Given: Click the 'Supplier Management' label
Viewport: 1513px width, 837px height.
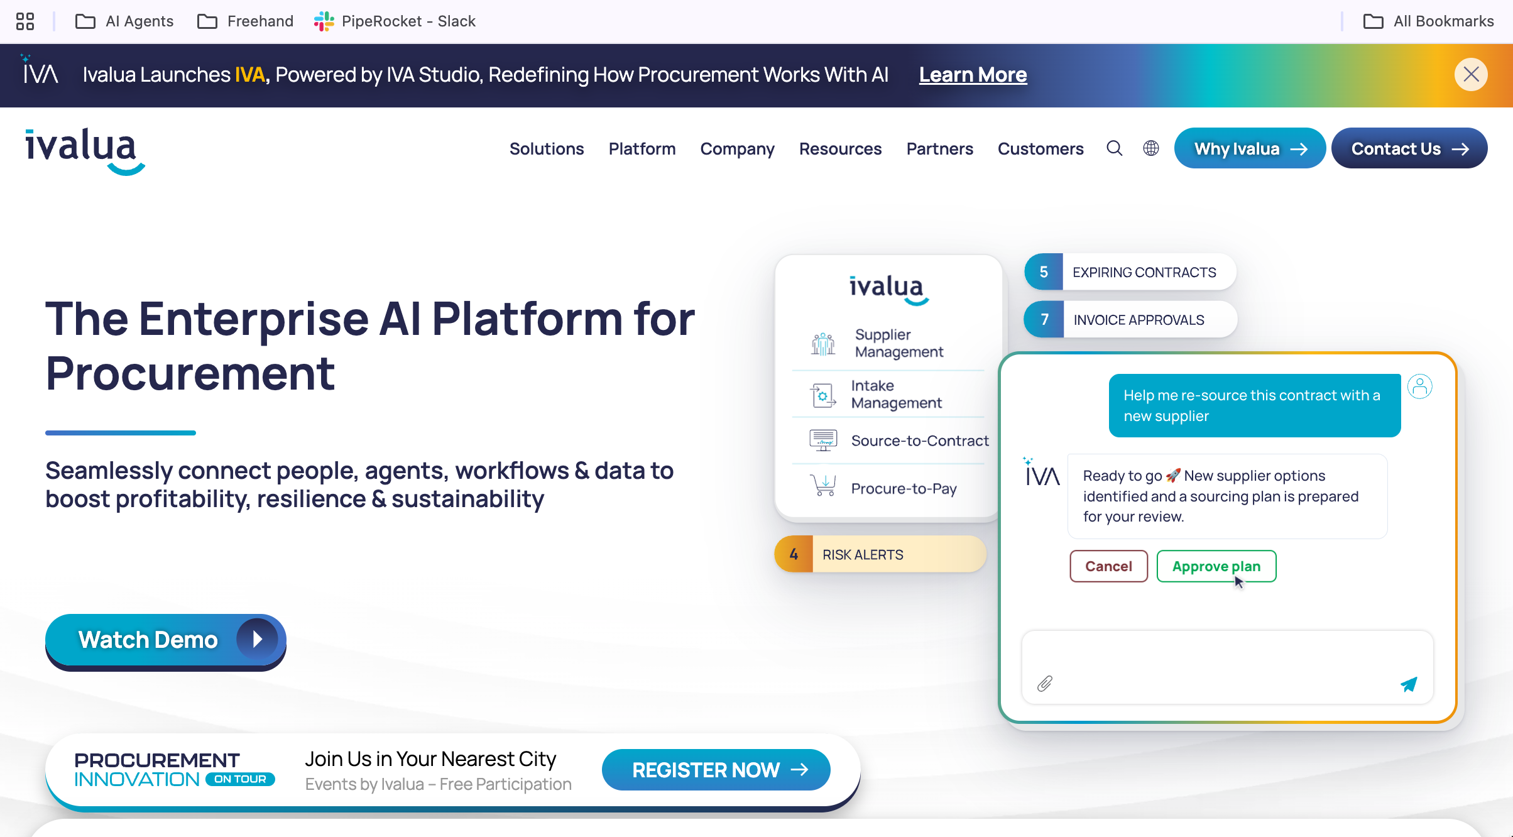Looking at the screenshot, I should point(899,343).
